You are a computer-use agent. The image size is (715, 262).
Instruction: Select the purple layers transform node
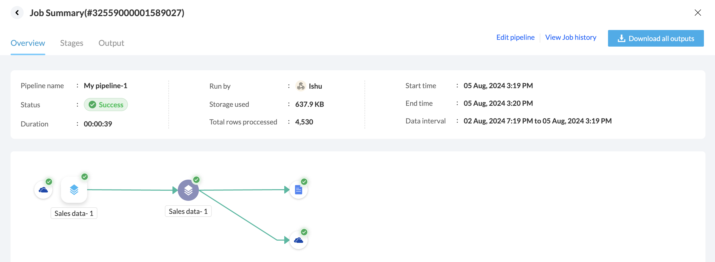[188, 190]
